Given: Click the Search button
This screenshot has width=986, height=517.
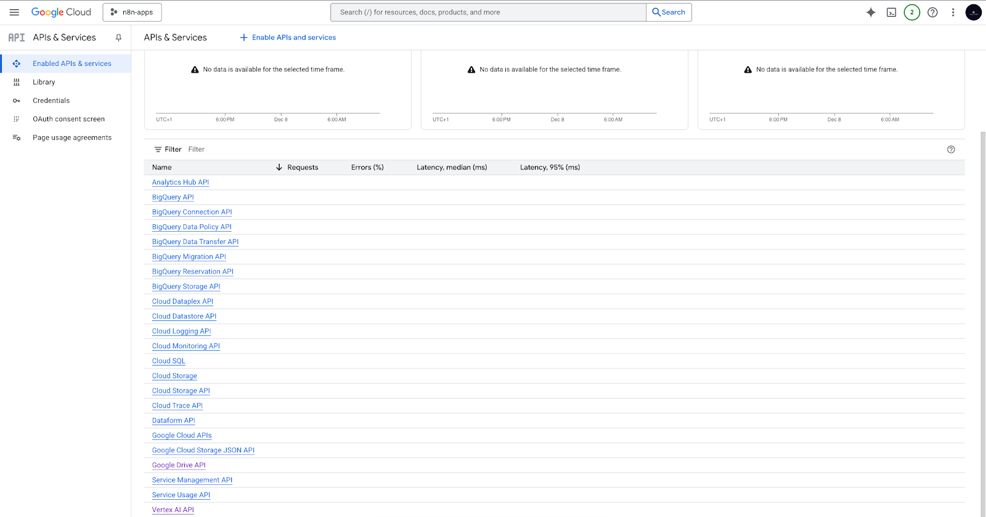Looking at the screenshot, I should 669,12.
